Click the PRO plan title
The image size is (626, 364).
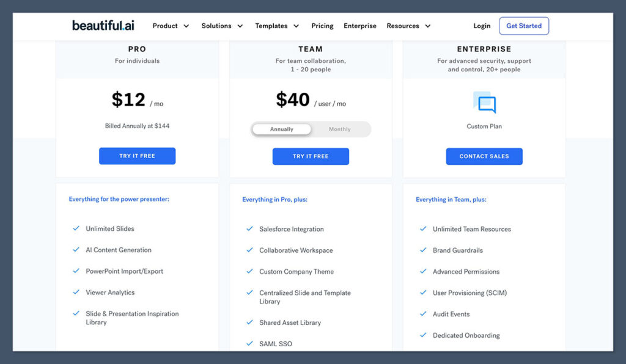point(137,49)
